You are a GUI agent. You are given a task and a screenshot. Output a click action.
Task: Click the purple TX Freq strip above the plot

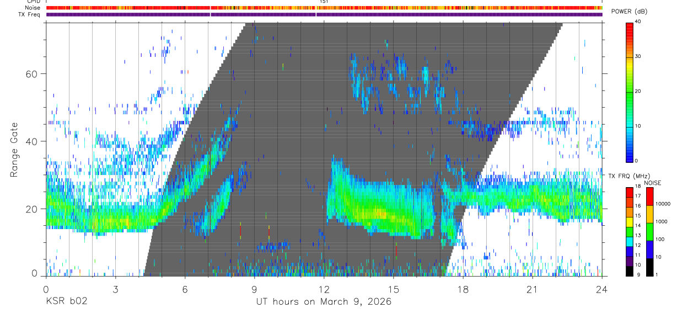[x=324, y=14]
